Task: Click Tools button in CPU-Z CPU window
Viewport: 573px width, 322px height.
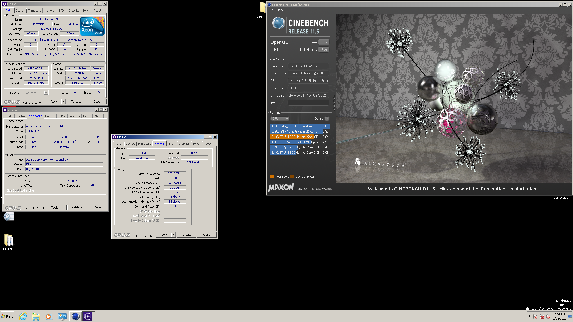Action: pyautogui.click(x=54, y=102)
